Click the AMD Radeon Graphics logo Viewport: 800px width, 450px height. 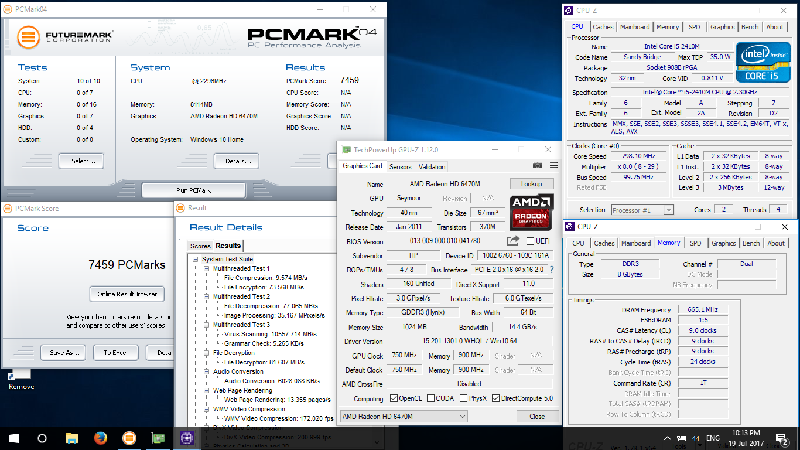531,212
